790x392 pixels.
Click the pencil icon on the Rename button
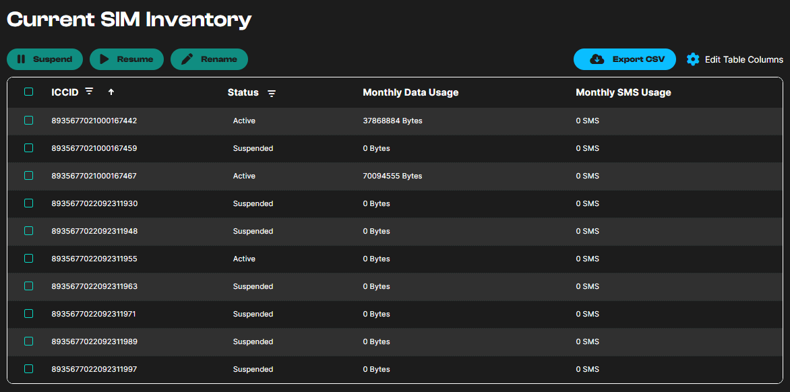pyautogui.click(x=187, y=59)
